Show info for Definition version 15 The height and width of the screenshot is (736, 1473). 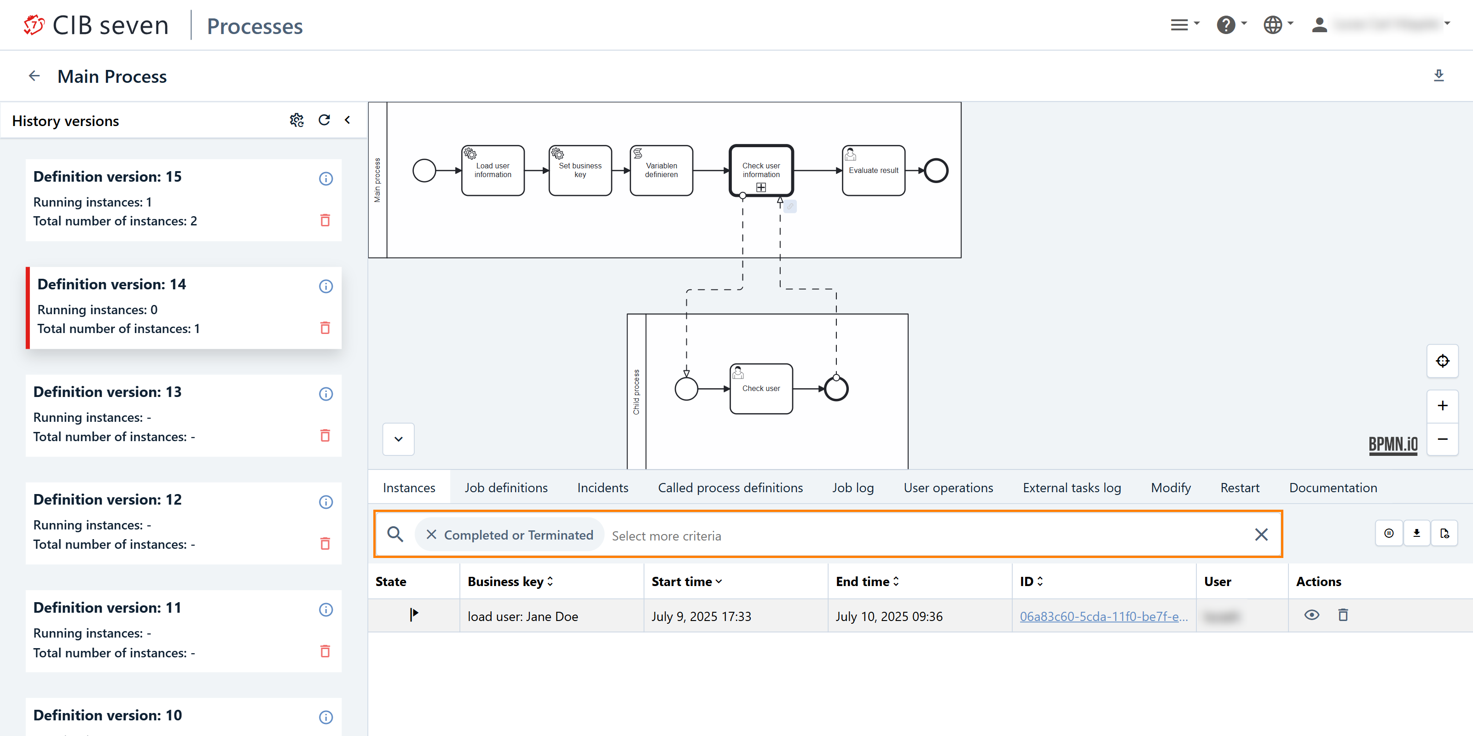click(325, 178)
